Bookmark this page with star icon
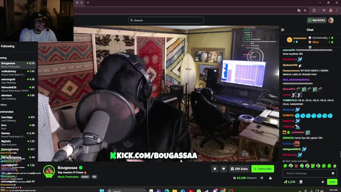This screenshot has width=341, height=192. tap(305, 10)
